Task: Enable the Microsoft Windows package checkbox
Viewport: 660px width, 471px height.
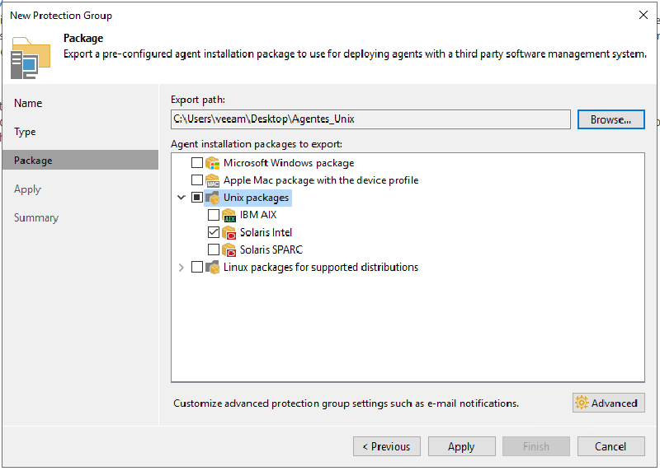Action: pos(197,162)
